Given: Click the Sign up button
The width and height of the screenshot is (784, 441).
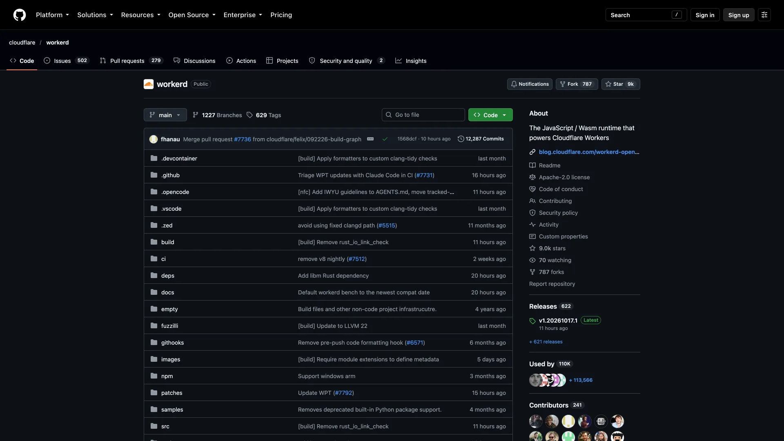Looking at the screenshot, I should pos(739,15).
